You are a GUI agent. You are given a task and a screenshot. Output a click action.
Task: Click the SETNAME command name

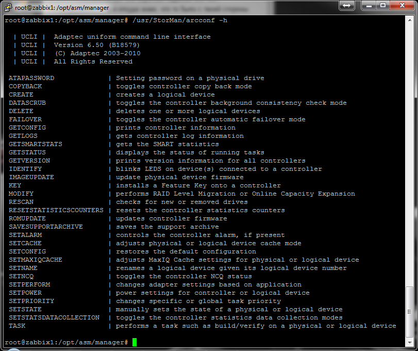(x=23, y=268)
